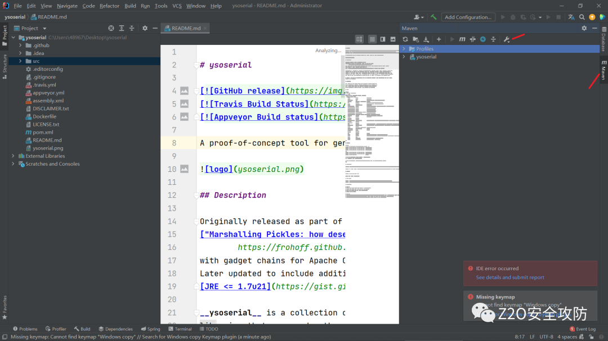Open the Spring tool window

150,329
